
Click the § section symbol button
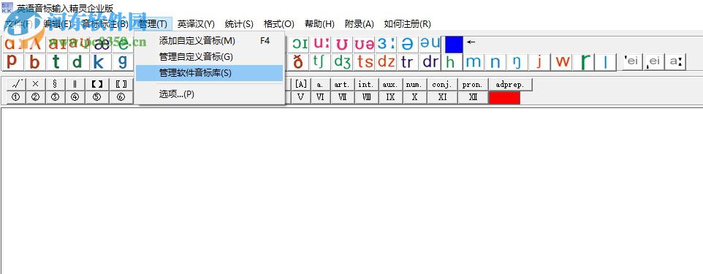point(55,84)
